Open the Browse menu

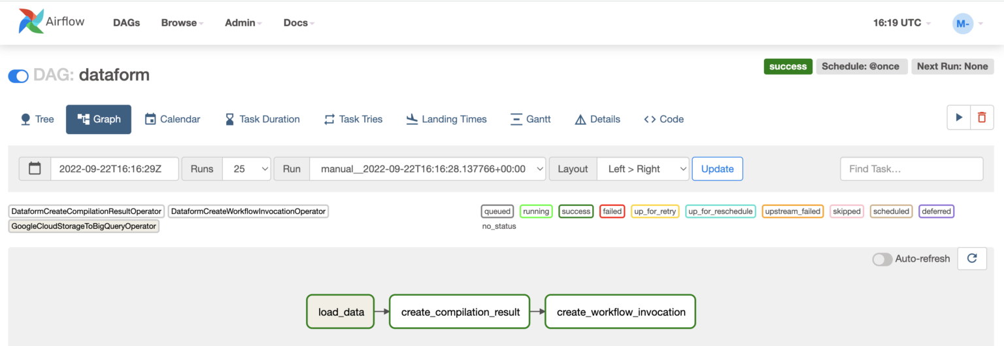(x=182, y=23)
